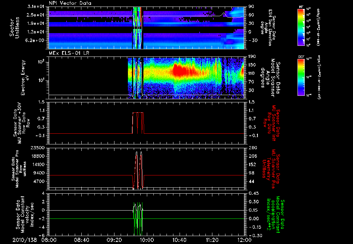The image size is (353, 244).
Task: Click the "DEF" label above the color bar
Action: [301, 57]
